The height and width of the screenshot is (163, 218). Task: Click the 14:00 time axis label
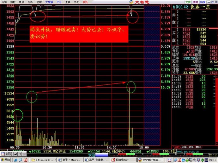point(112,147)
